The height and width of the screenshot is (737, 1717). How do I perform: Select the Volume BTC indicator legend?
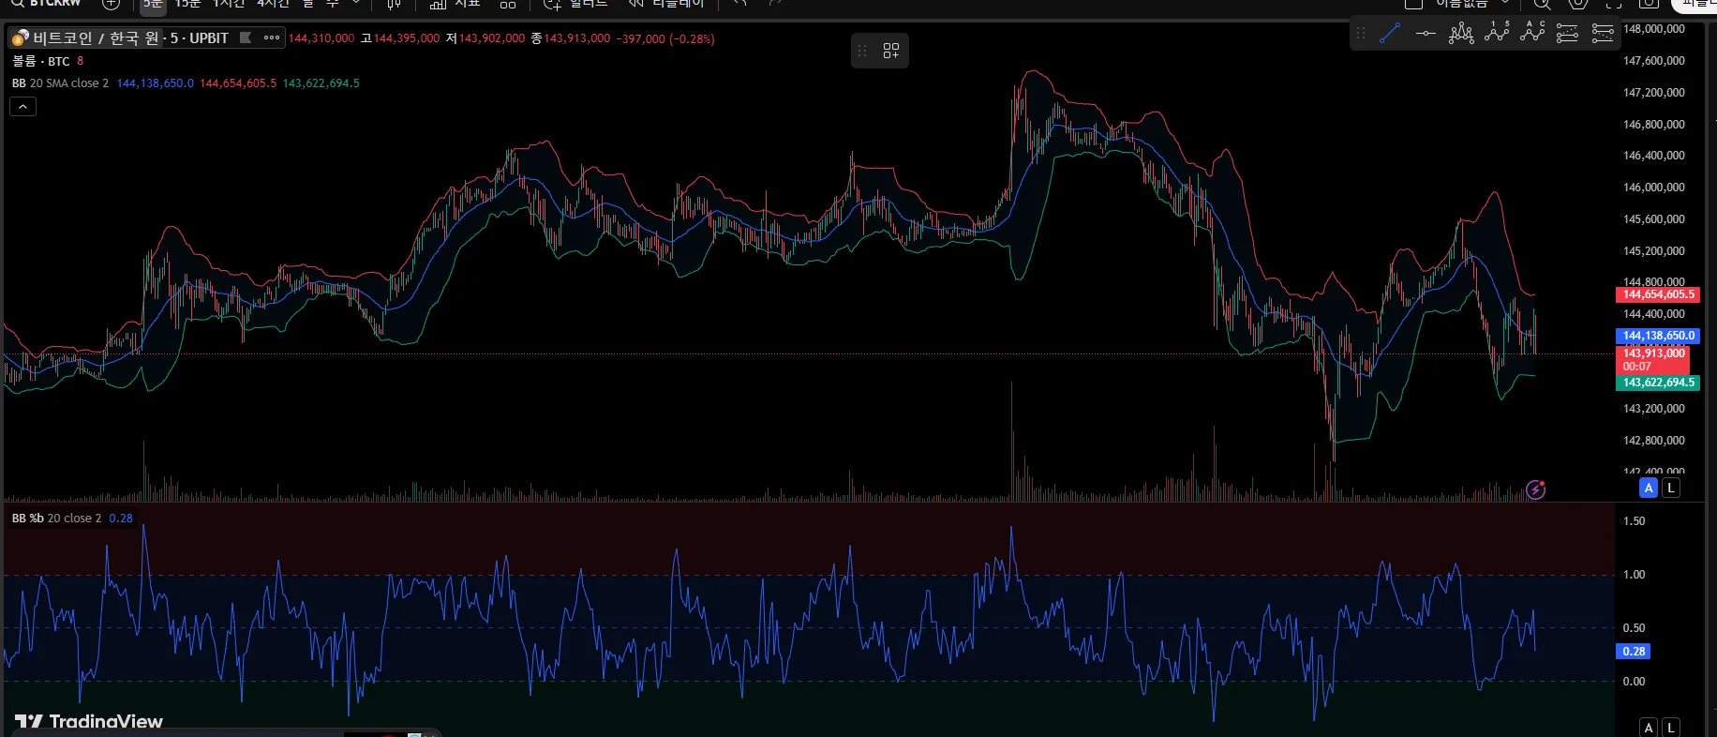click(40, 61)
